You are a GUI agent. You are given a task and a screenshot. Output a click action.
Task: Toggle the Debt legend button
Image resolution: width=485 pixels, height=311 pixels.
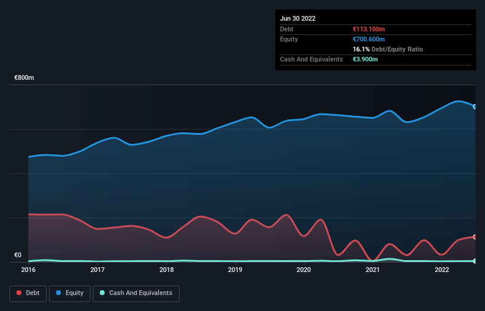click(28, 293)
